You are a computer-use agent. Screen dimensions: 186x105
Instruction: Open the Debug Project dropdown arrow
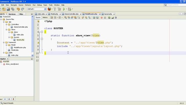coord(72,9)
